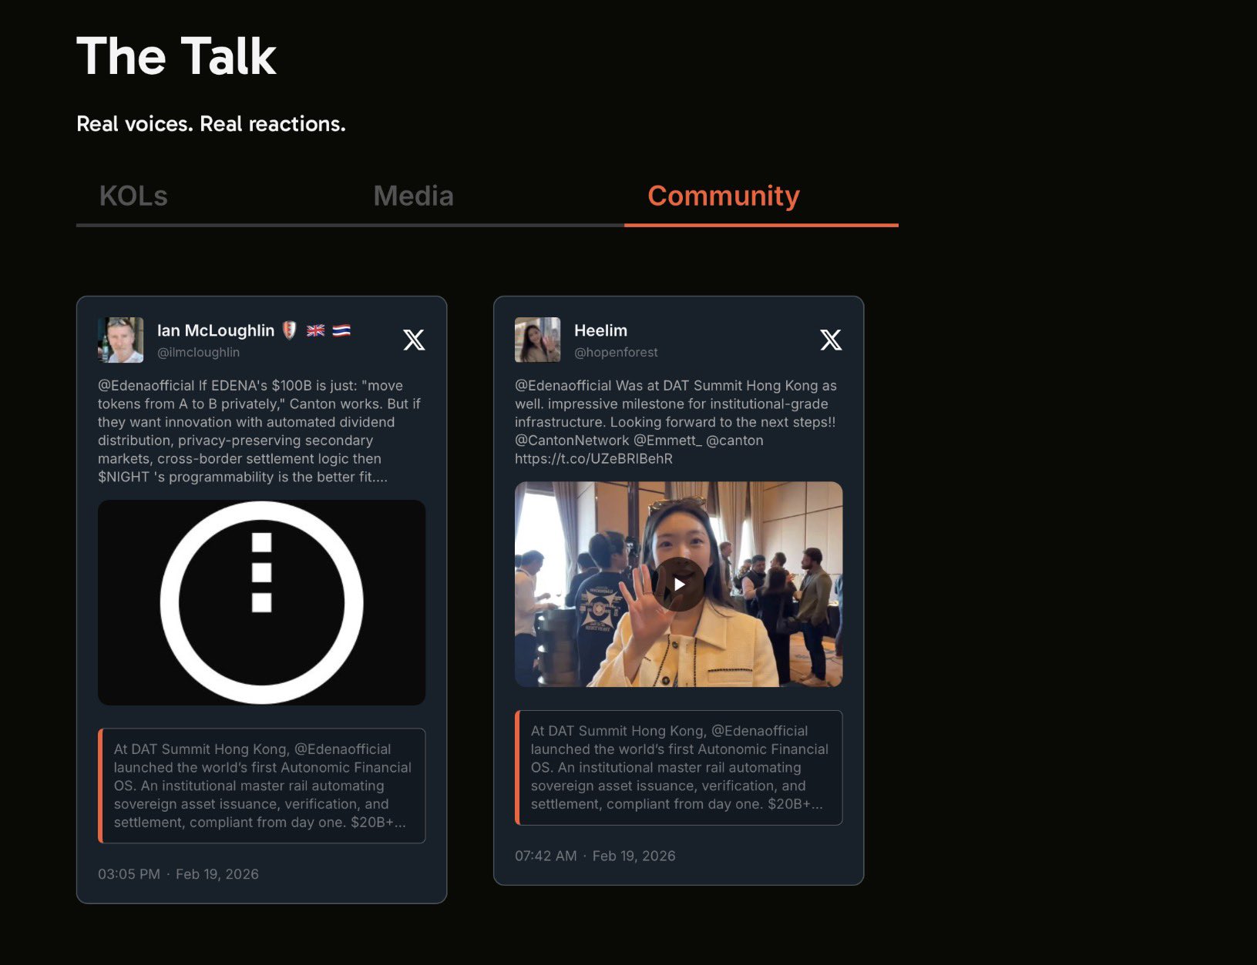Image resolution: width=1257 pixels, height=965 pixels.
Task: Click the 03:05 PM · Feb 19, 2026 timestamp
Action: (178, 874)
